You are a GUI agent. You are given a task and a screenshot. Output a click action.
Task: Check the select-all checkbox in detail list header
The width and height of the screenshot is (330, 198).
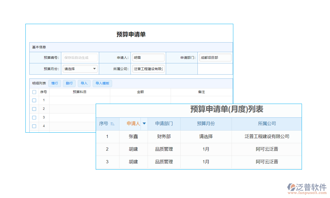pyautogui.click(x=34, y=92)
